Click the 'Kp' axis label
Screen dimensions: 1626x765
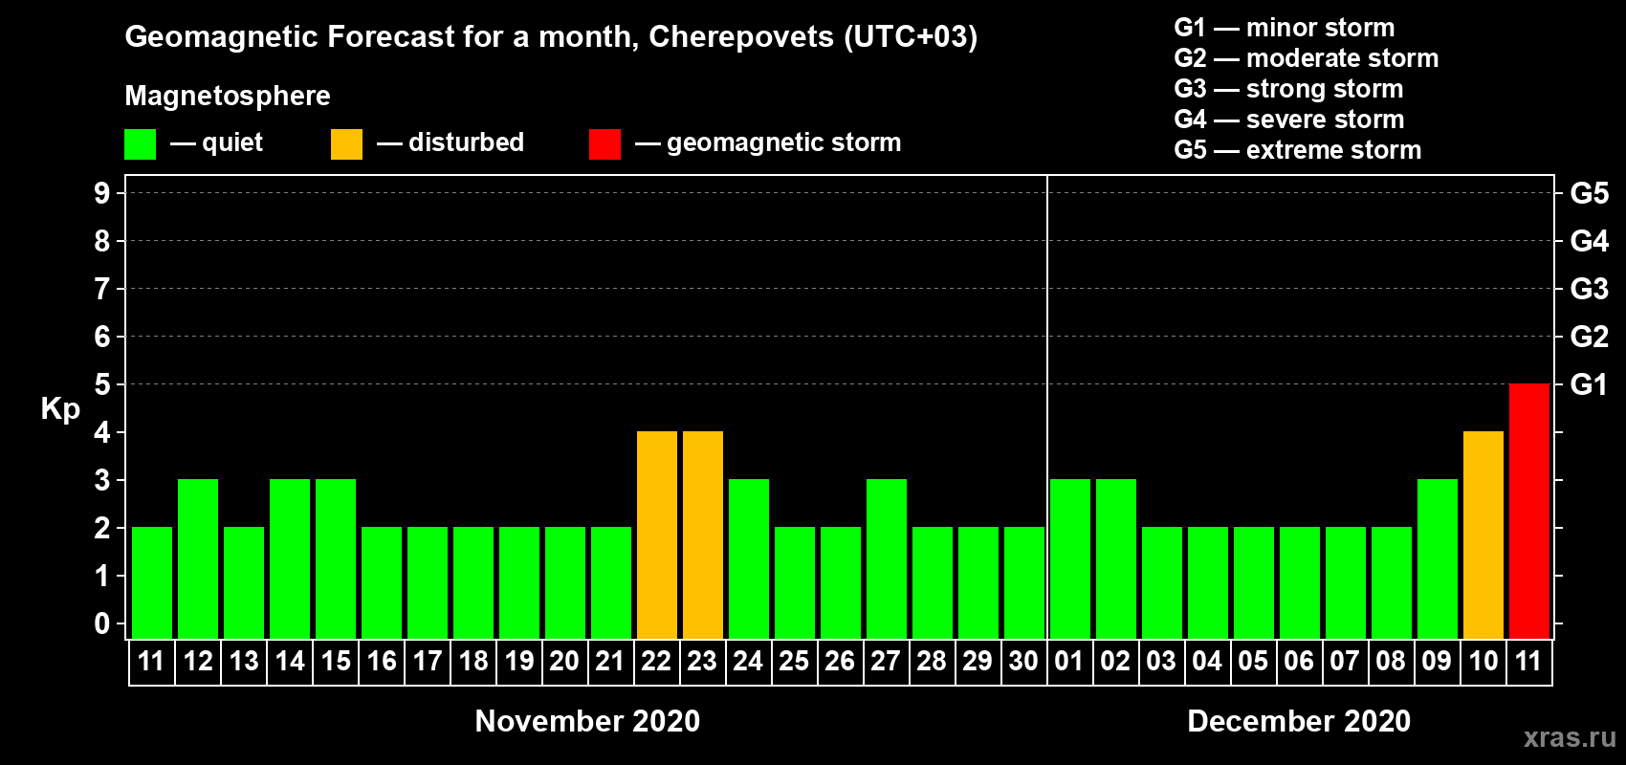click(x=60, y=409)
